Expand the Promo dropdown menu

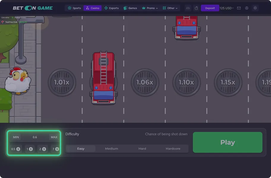click(150, 8)
